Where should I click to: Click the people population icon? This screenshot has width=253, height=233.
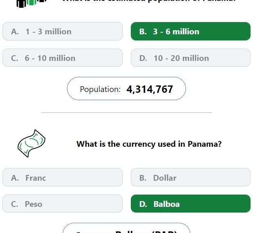(31, 4)
